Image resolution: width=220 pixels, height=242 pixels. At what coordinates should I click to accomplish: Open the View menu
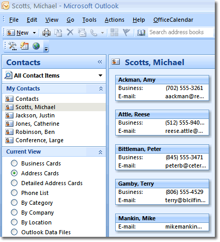click(x=52, y=20)
